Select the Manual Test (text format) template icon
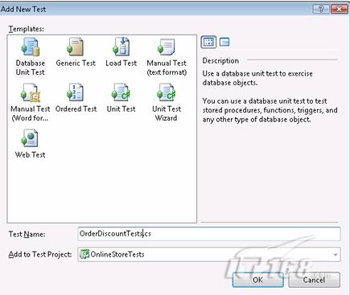This screenshot has height=295, width=350. [x=167, y=47]
